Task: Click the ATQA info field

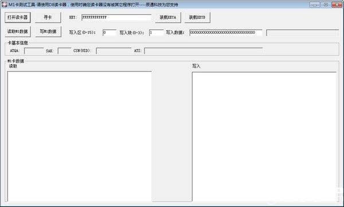Action: click(34, 50)
